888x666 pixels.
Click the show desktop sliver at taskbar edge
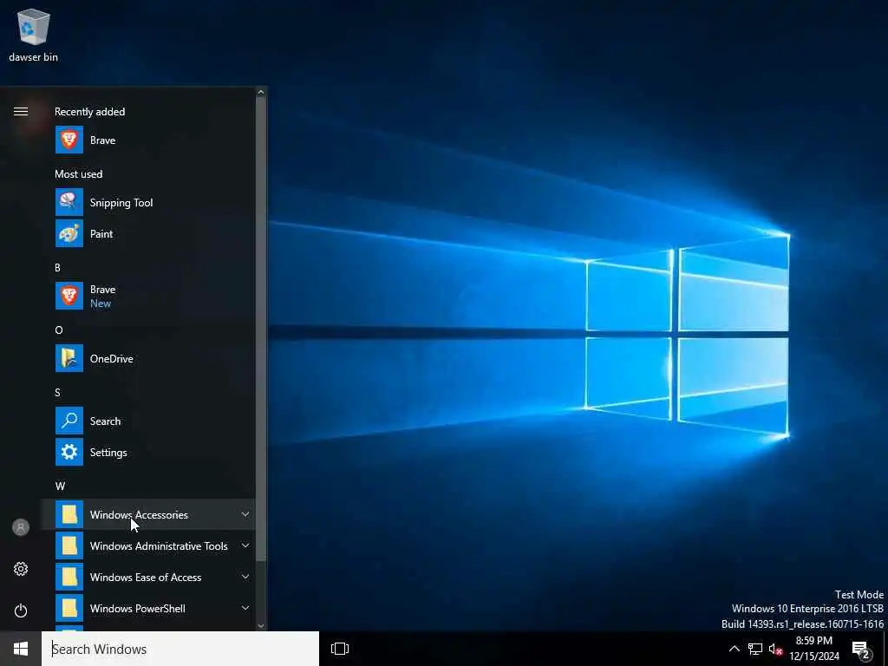coord(885,649)
